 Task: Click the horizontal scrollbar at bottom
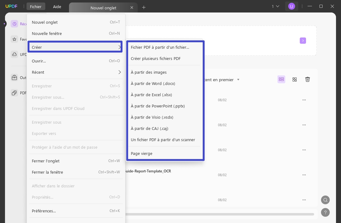tap(220, 214)
